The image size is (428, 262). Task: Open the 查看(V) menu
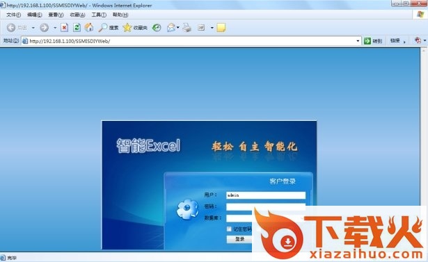coord(56,15)
